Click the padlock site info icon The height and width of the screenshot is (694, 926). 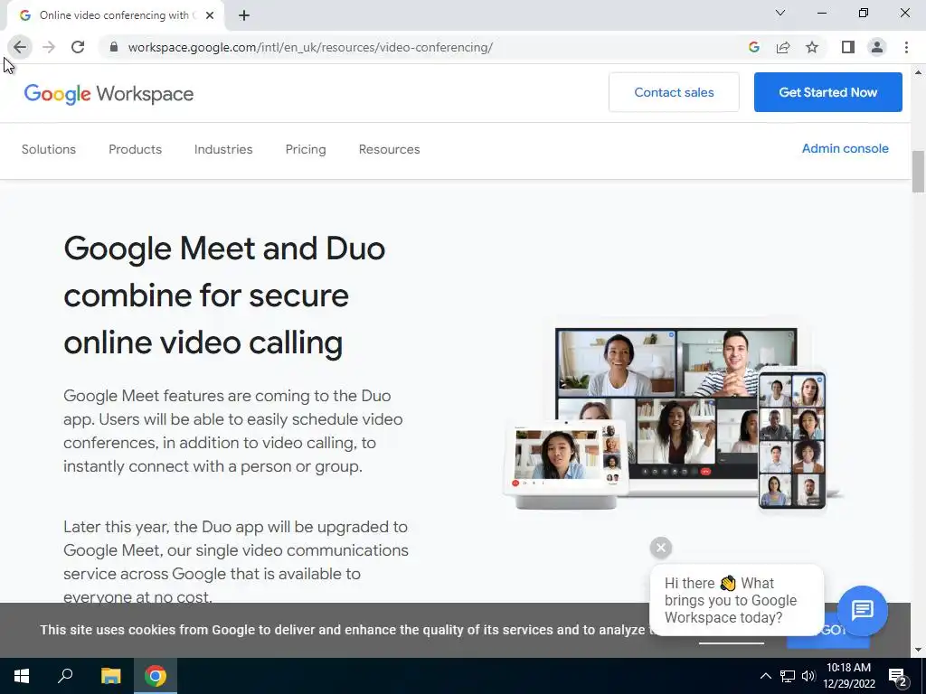click(114, 47)
